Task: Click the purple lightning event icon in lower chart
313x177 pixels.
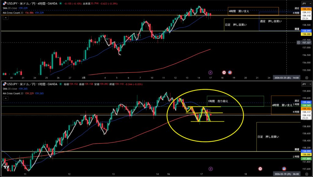Action: [210, 169]
